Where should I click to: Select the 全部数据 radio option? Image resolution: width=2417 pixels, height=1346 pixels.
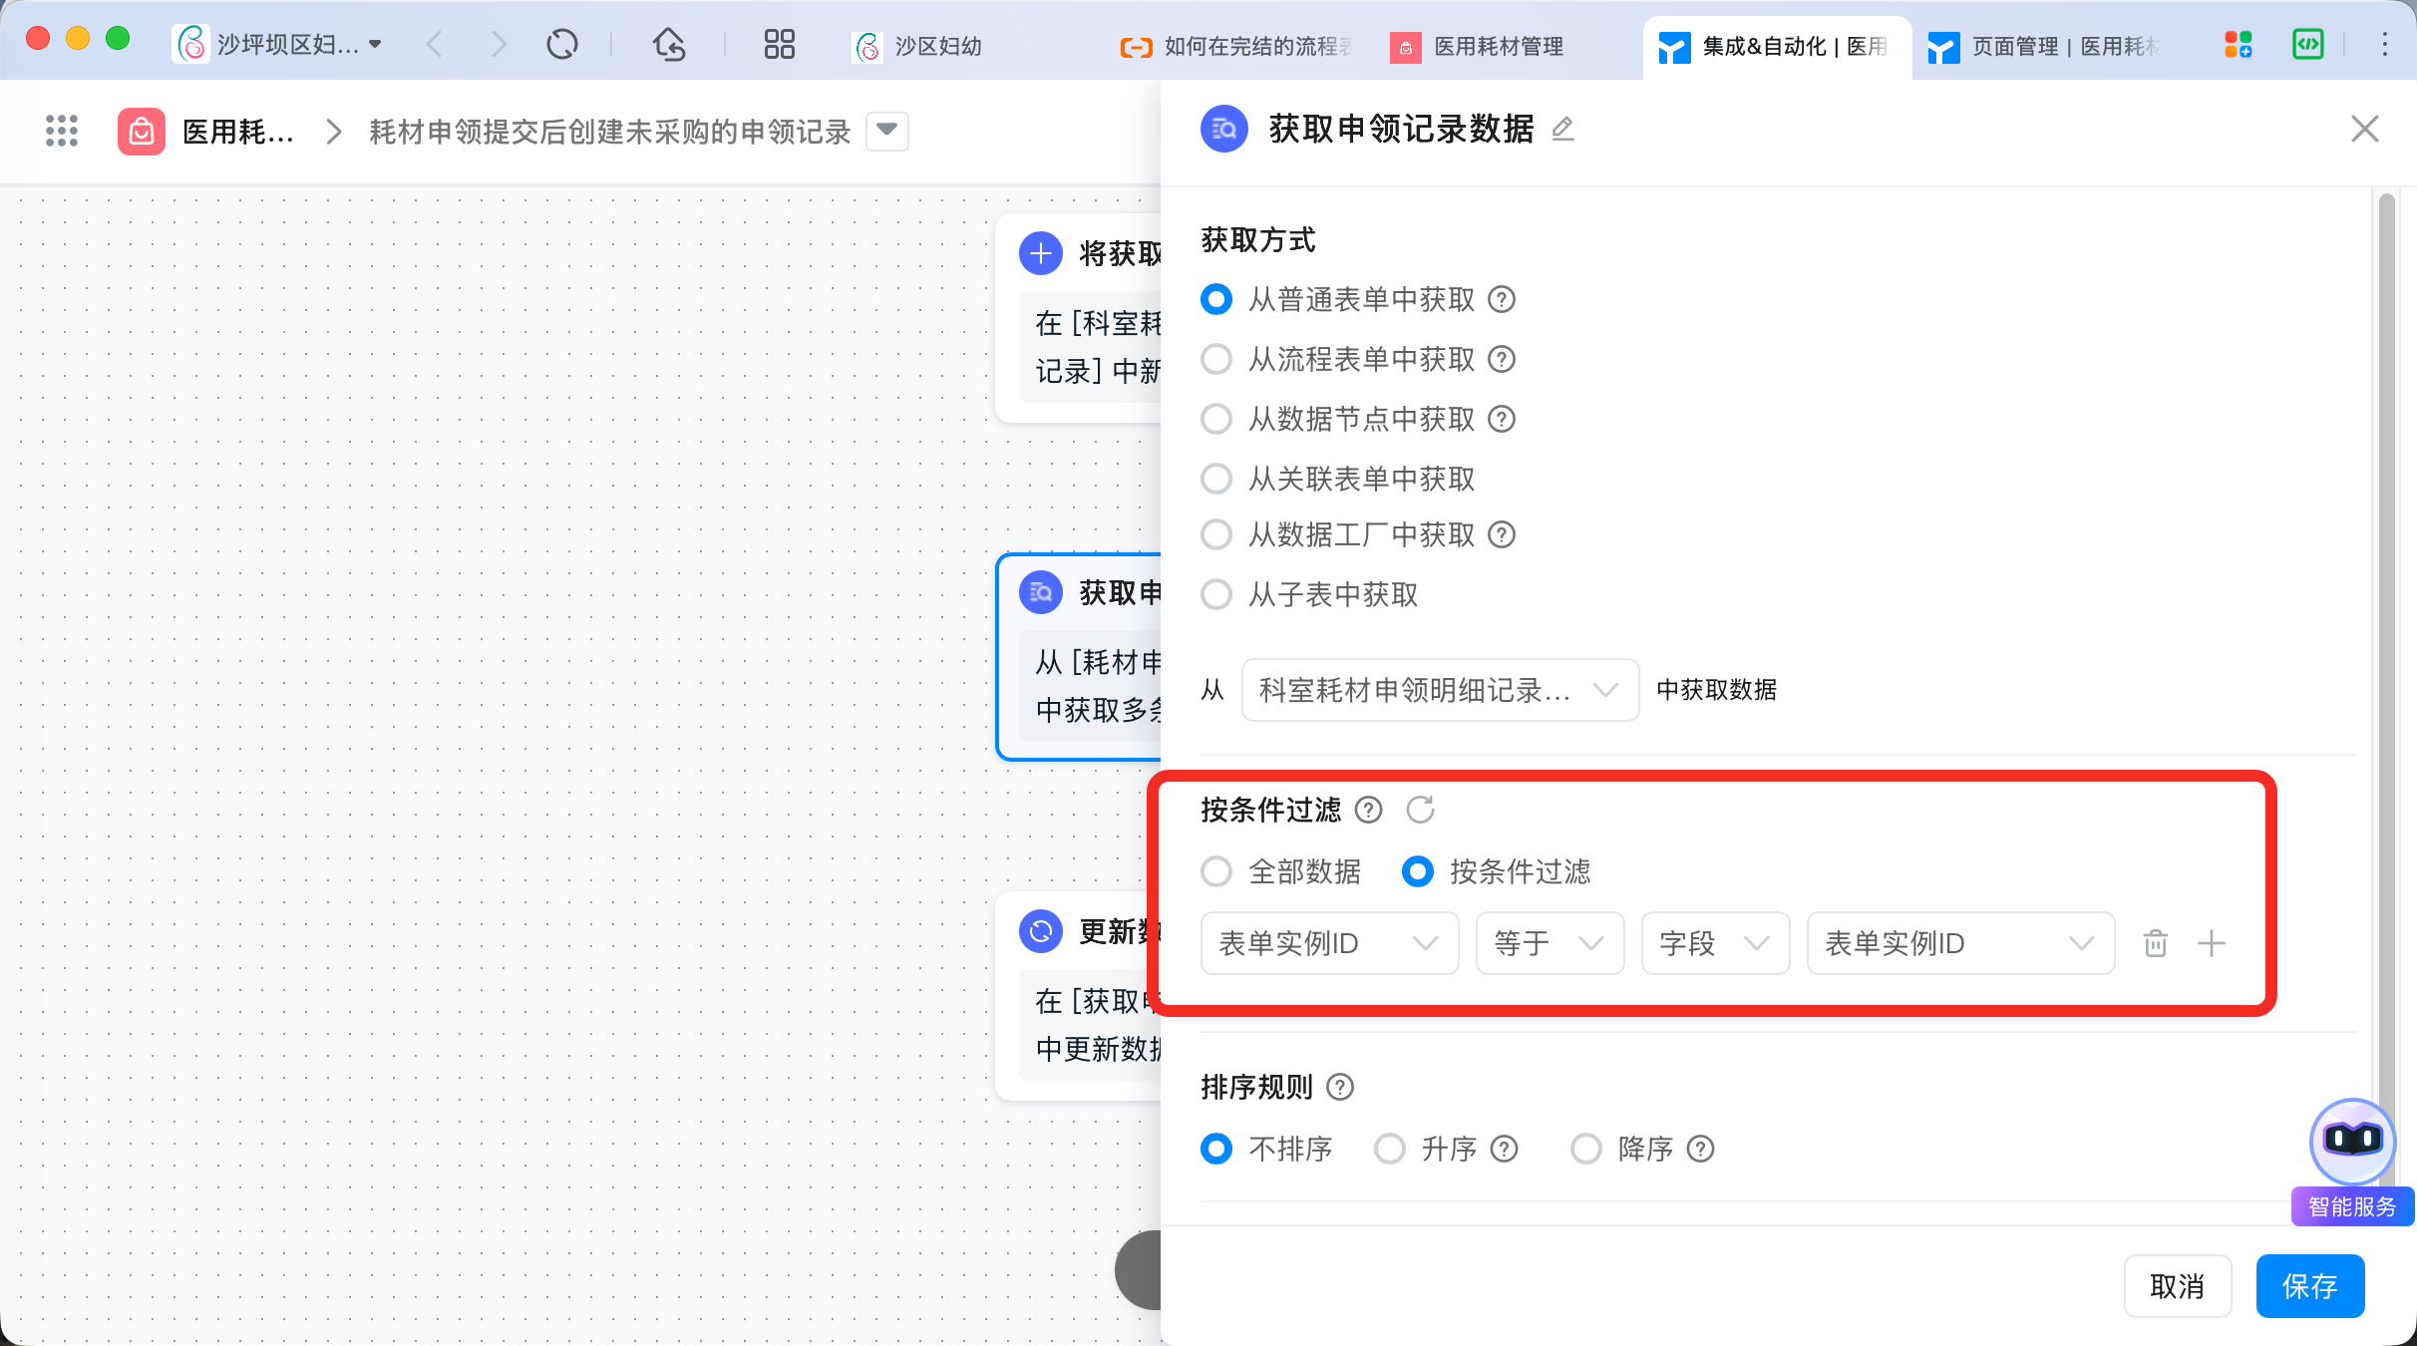pos(1216,871)
